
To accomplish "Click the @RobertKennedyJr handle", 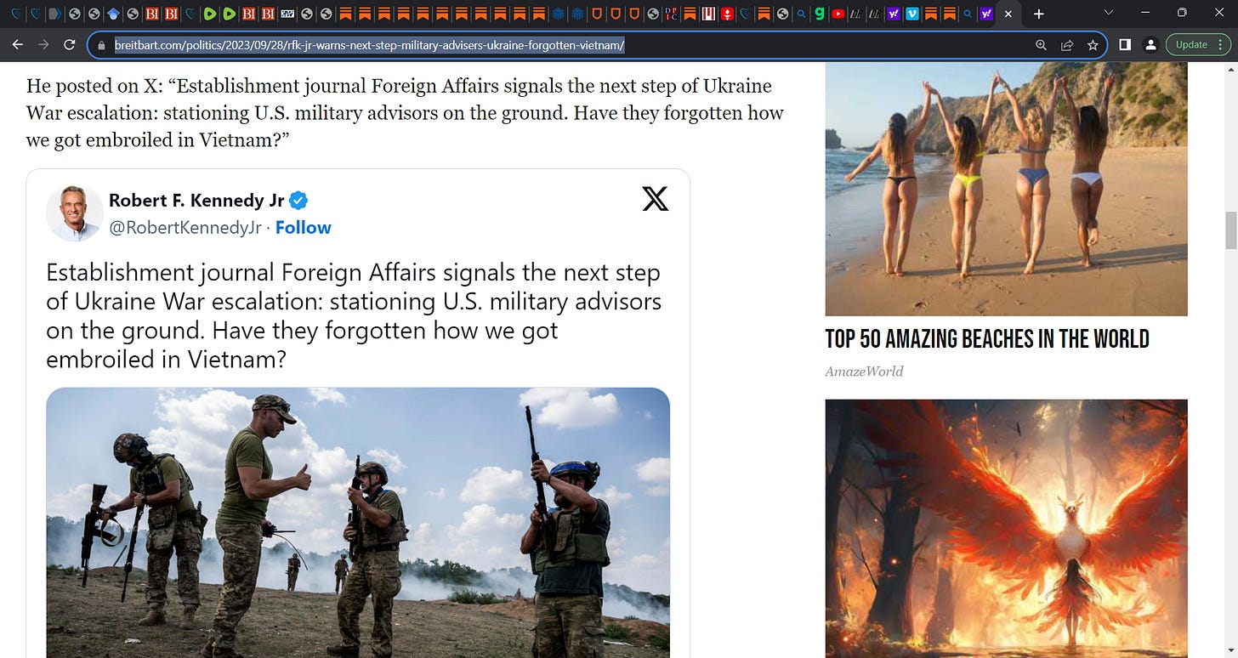I will click(185, 228).
